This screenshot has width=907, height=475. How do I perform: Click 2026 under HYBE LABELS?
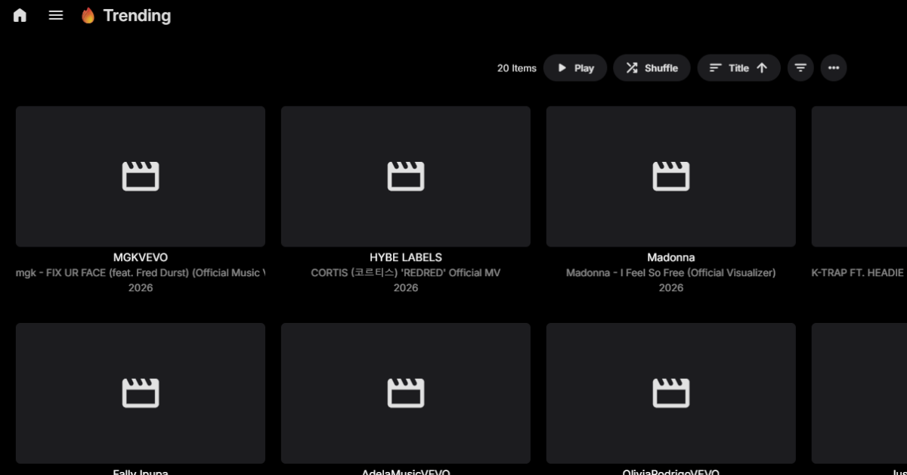[x=406, y=287]
